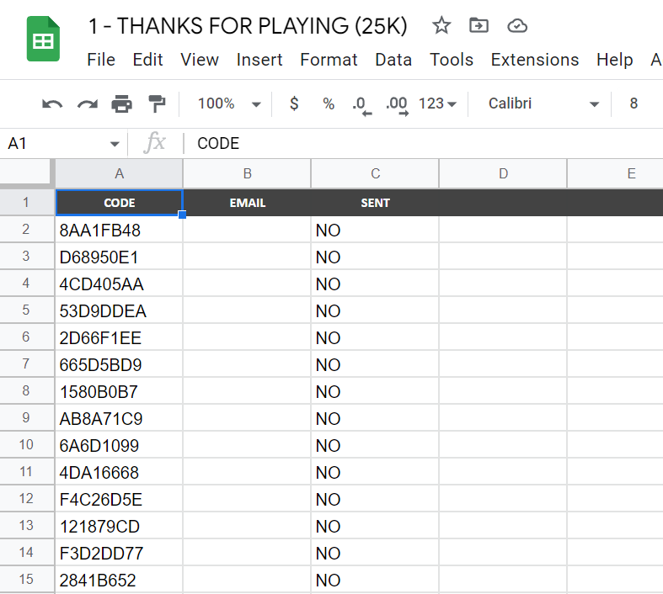Viewport: 663px width, 594px height.
Task: Format as currency with dollar icon
Action: pyautogui.click(x=294, y=103)
